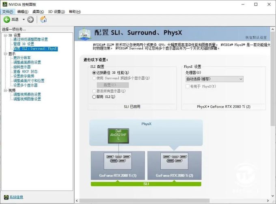276x204 pixels.
Task: Click the horizontal scrollbar thumb
Action: coord(144,200)
